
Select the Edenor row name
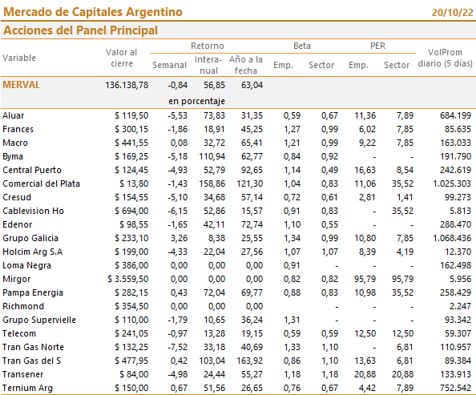tap(18, 224)
